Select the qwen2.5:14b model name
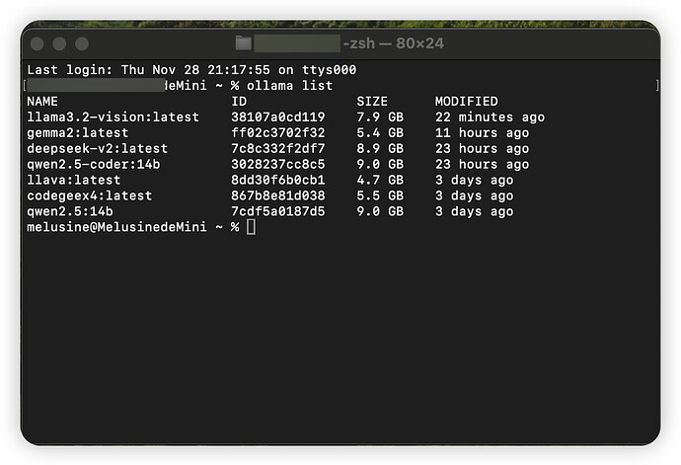The image size is (681, 465). (70, 211)
